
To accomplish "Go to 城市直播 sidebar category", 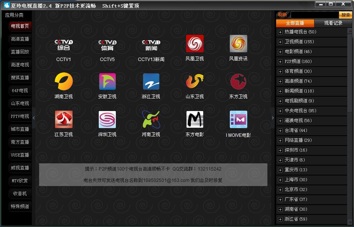I will pyautogui.click(x=20, y=129).
